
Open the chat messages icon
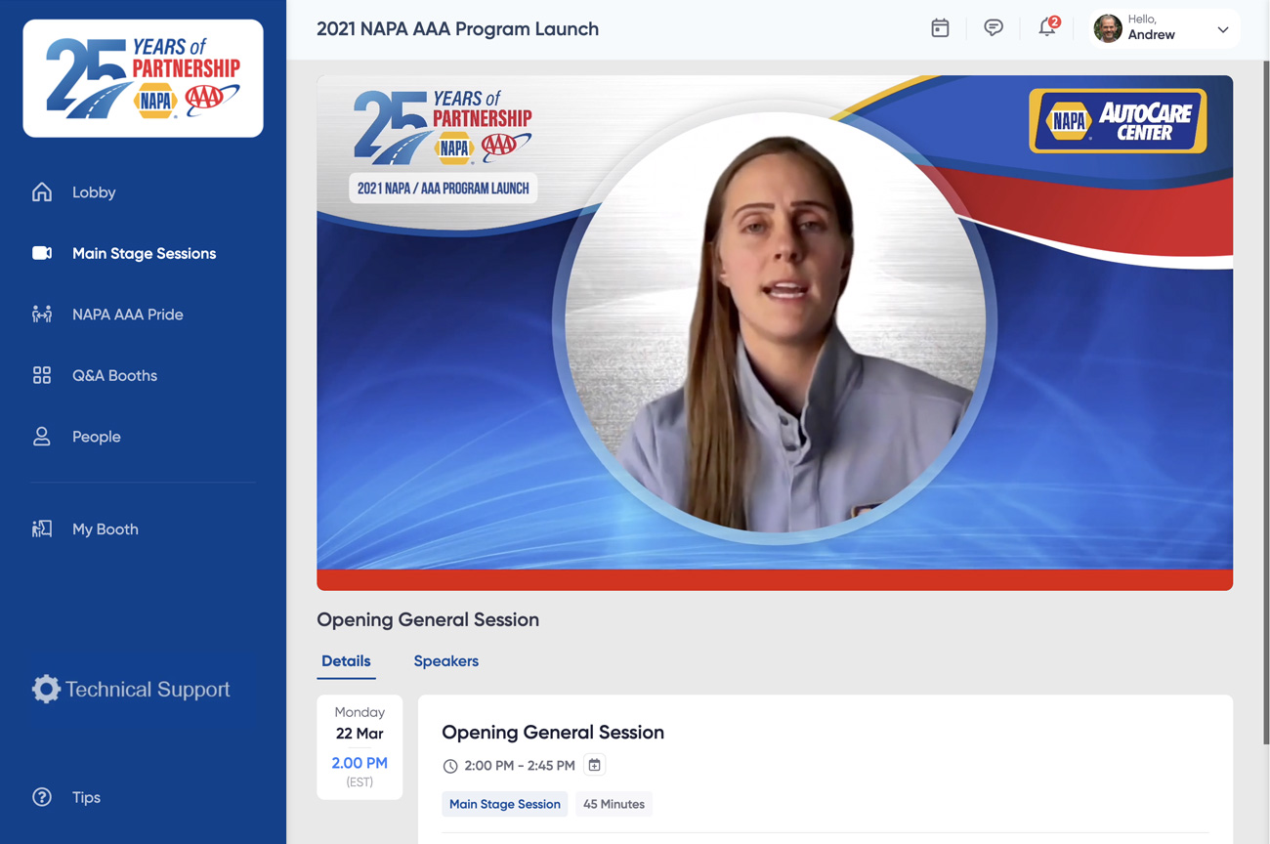click(x=993, y=28)
